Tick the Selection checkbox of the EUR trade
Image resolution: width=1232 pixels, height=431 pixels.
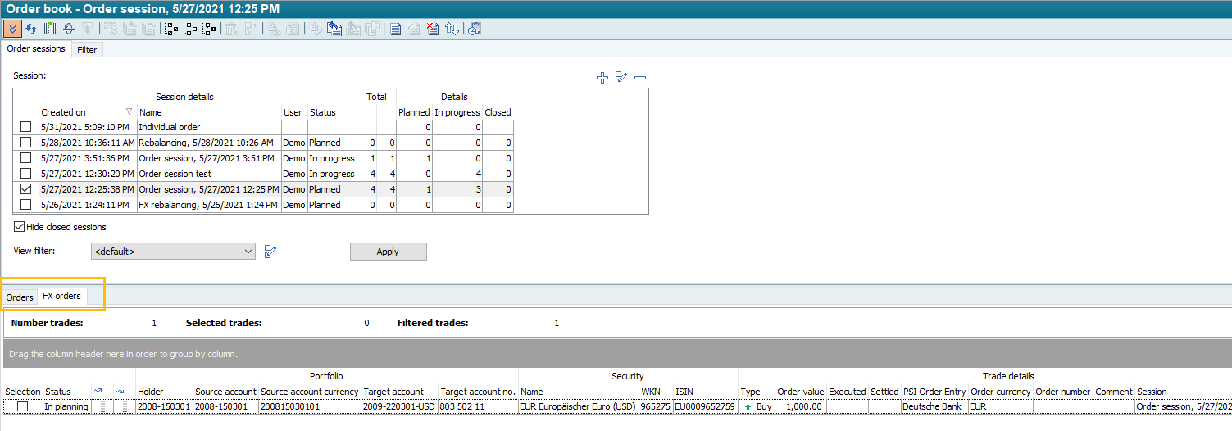pos(23,406)
